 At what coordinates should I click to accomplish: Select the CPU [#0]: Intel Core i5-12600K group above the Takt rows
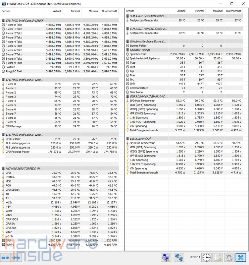point(60,21)
